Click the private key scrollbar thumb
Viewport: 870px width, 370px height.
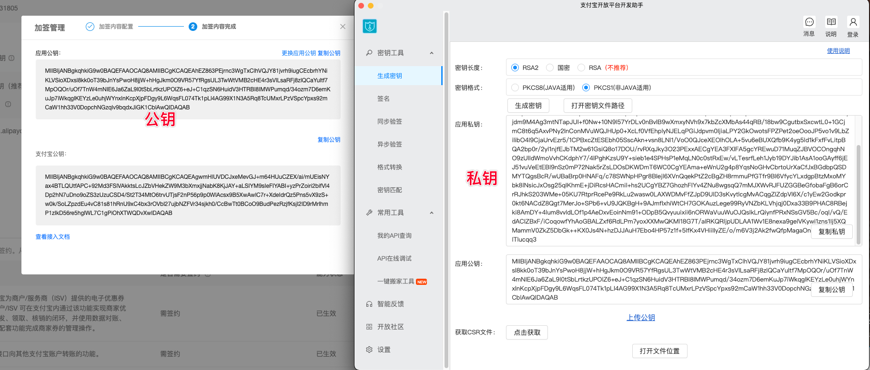tap(859, 195)
